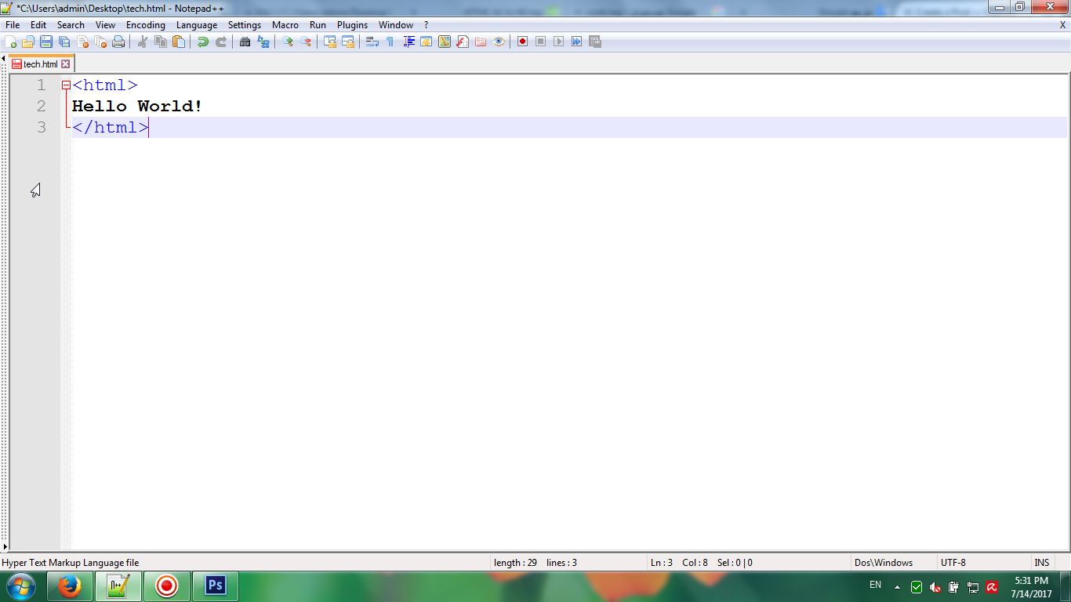Open the File menu
The height and width of the screenshot is (602, 1071).
[x=13, y=25]
